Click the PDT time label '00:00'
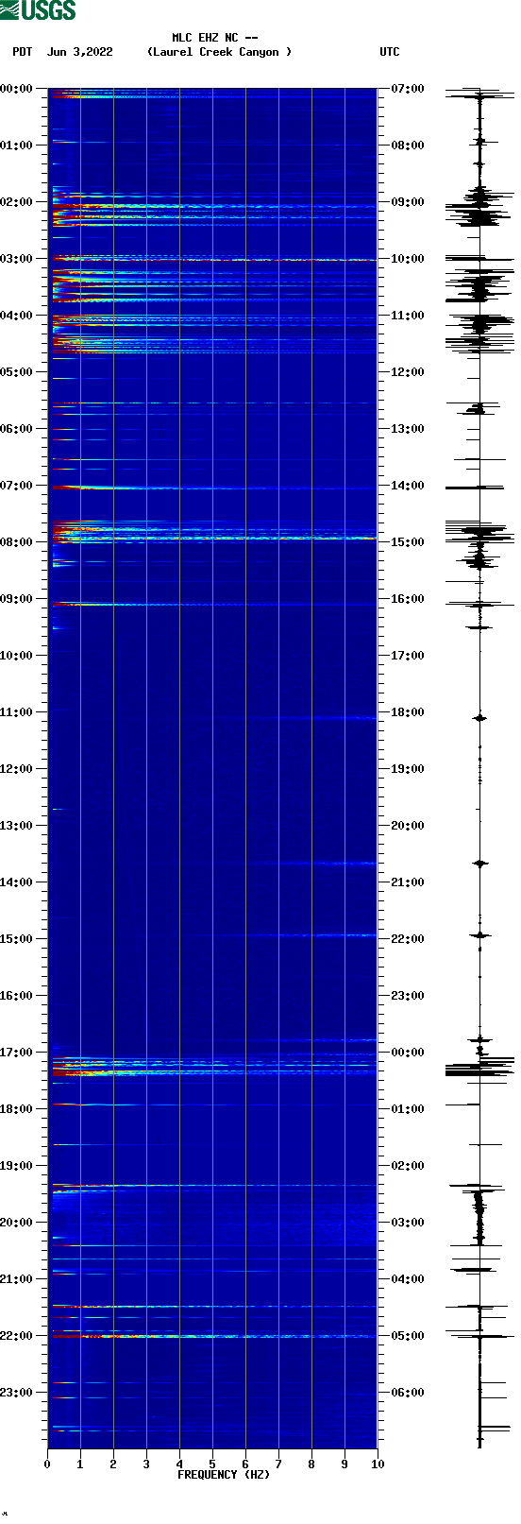521x1524 pixels. click(x=16, y=89)
